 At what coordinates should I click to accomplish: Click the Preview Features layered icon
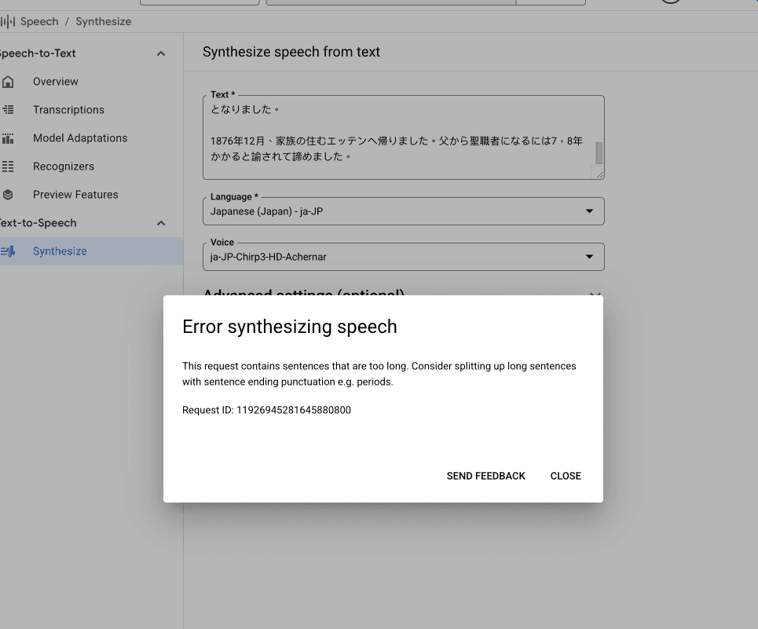pyautogui.click(x=8, y=195)
